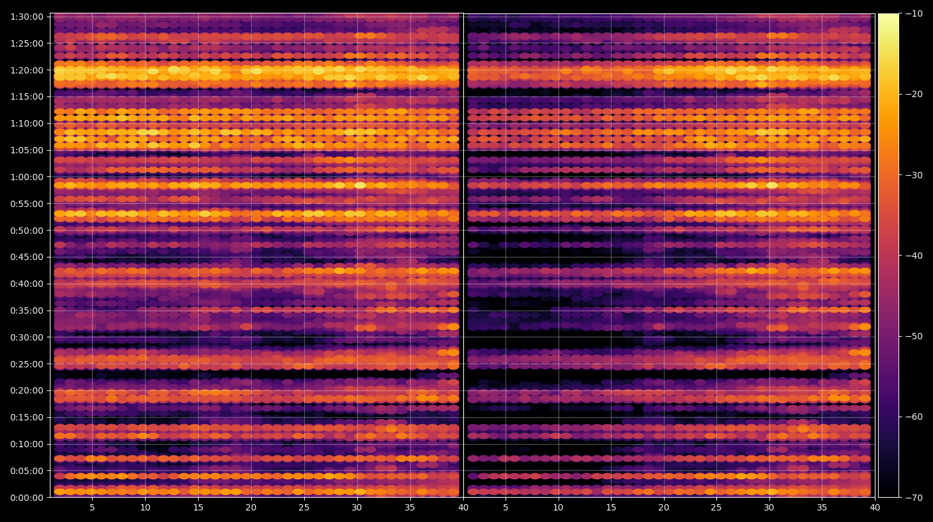Select x-axis tick 5 of right plot
Image resolution: width=933 pixels, height=522 pixels.
(x=505, y=508)
